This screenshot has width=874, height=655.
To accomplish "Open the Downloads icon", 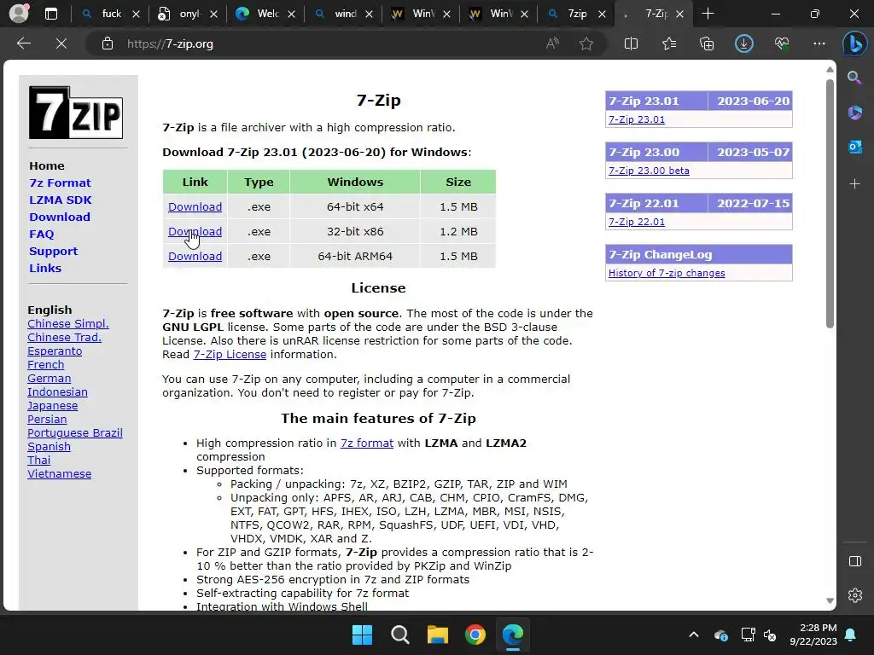I will coord(744,43).
